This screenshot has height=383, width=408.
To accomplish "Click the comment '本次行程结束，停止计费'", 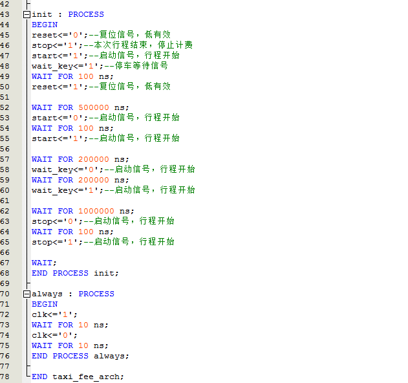I will click(143, 45).
